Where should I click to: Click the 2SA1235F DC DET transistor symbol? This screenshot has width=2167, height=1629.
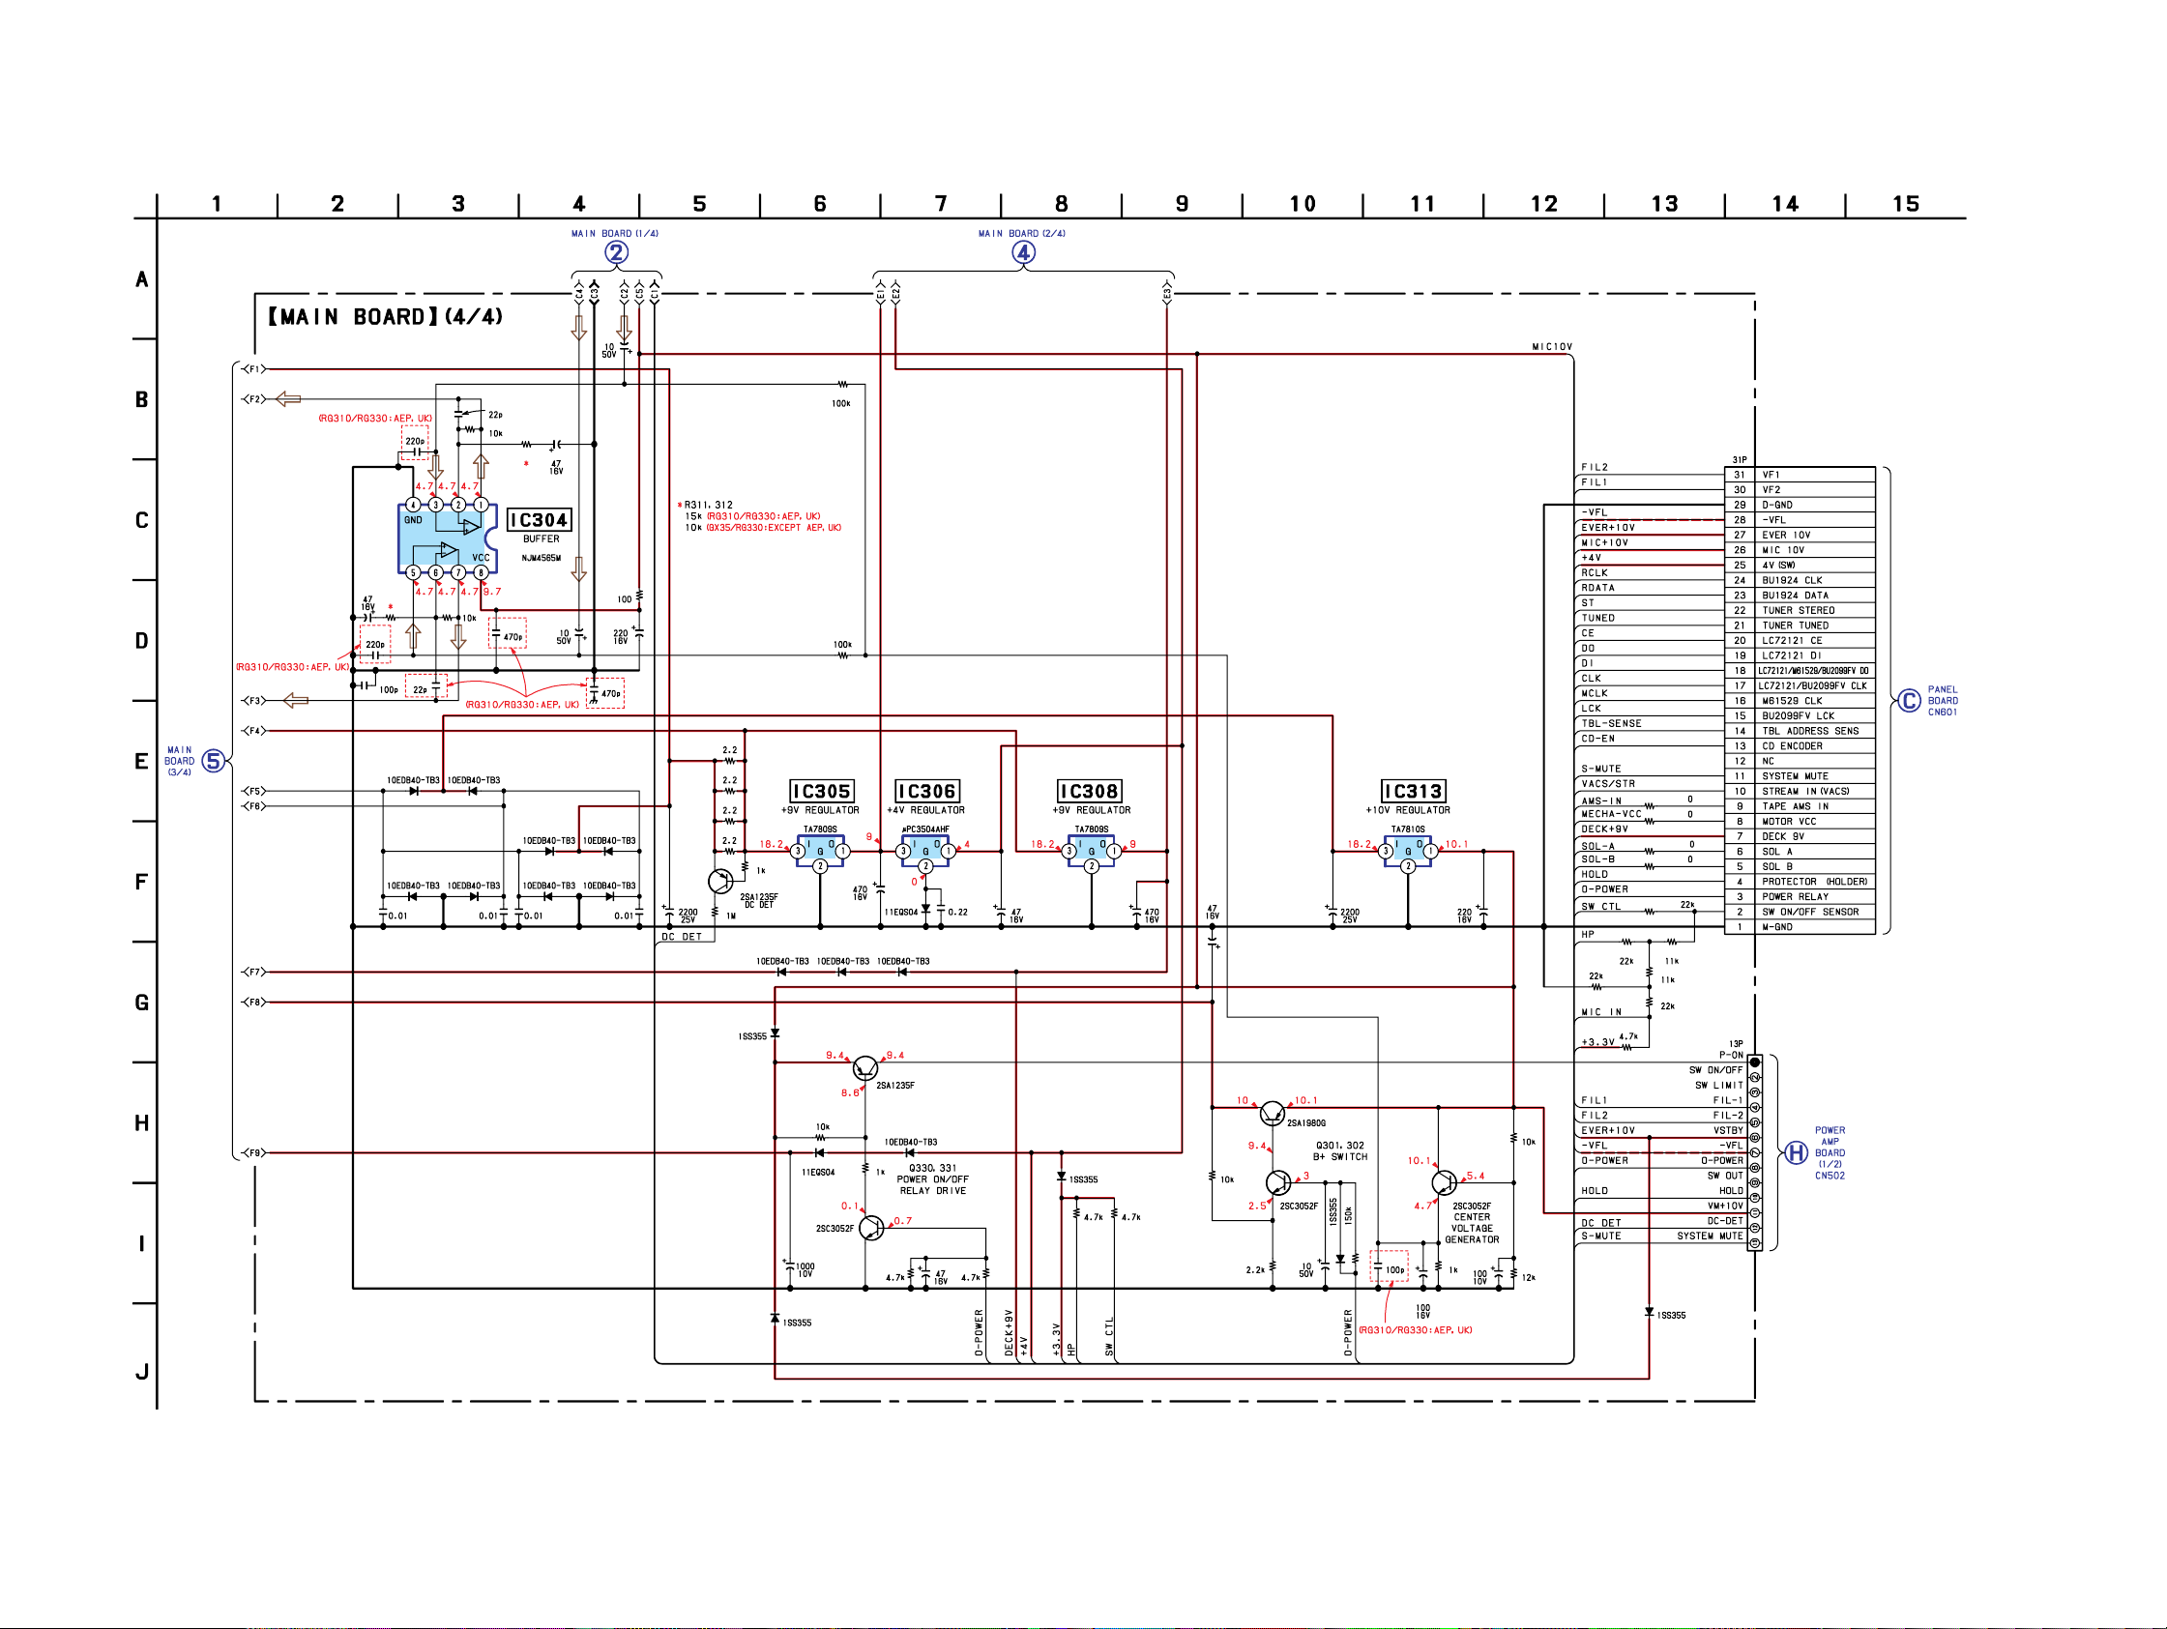720,882
